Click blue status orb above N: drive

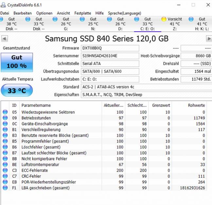(82, 19)
